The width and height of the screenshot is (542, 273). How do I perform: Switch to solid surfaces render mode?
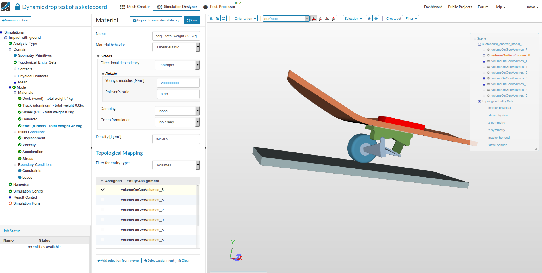pos(314,19)
